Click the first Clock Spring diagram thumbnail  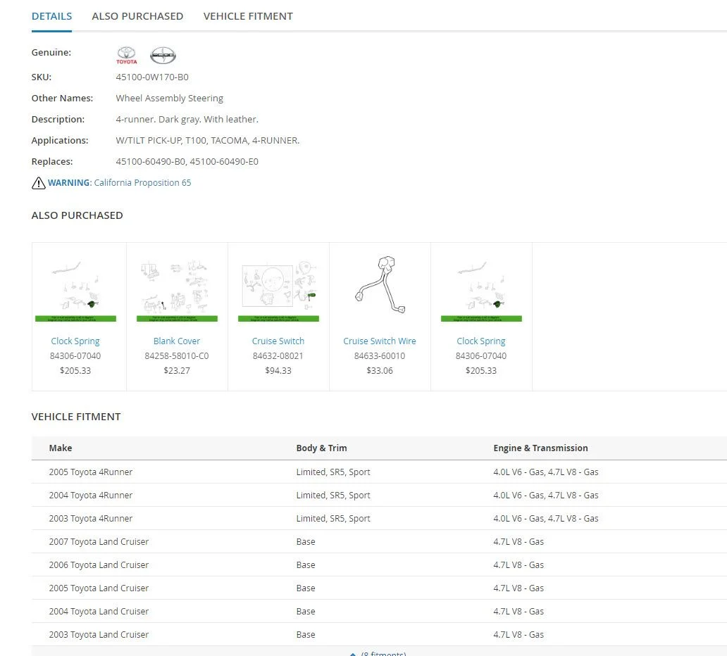point(75,291)
